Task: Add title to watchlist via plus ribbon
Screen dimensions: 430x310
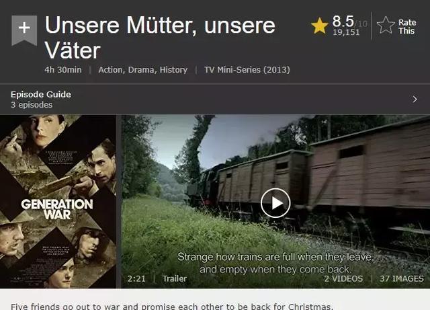Action: 24,30
